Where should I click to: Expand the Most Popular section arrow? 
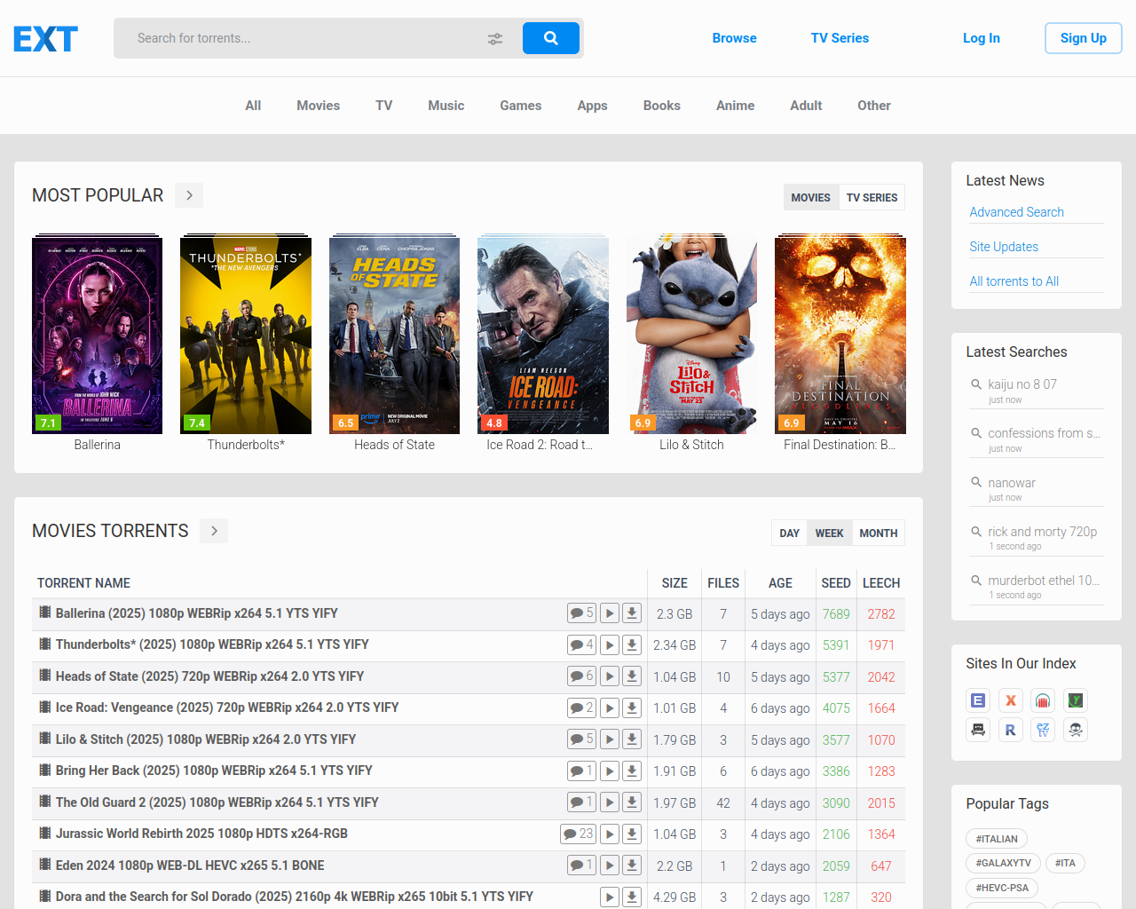[189, 195]
